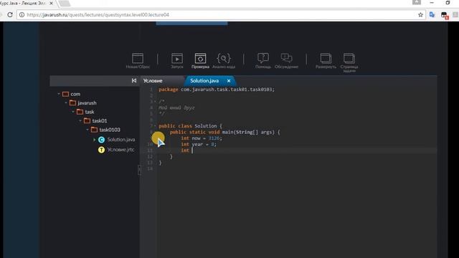Close the Solution.java tab

[229, 81]
